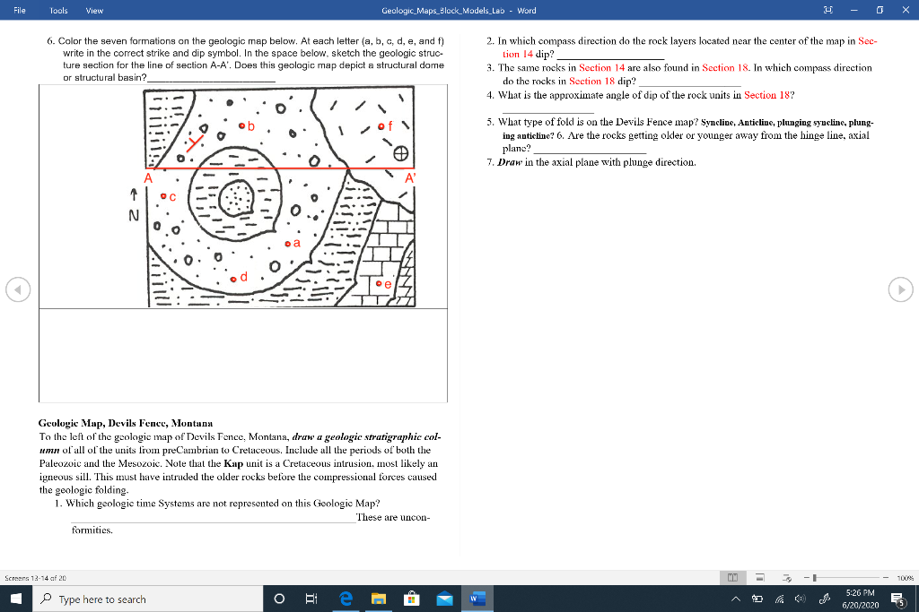
Task: Open the Tools menu
Action: pos(58,10)
